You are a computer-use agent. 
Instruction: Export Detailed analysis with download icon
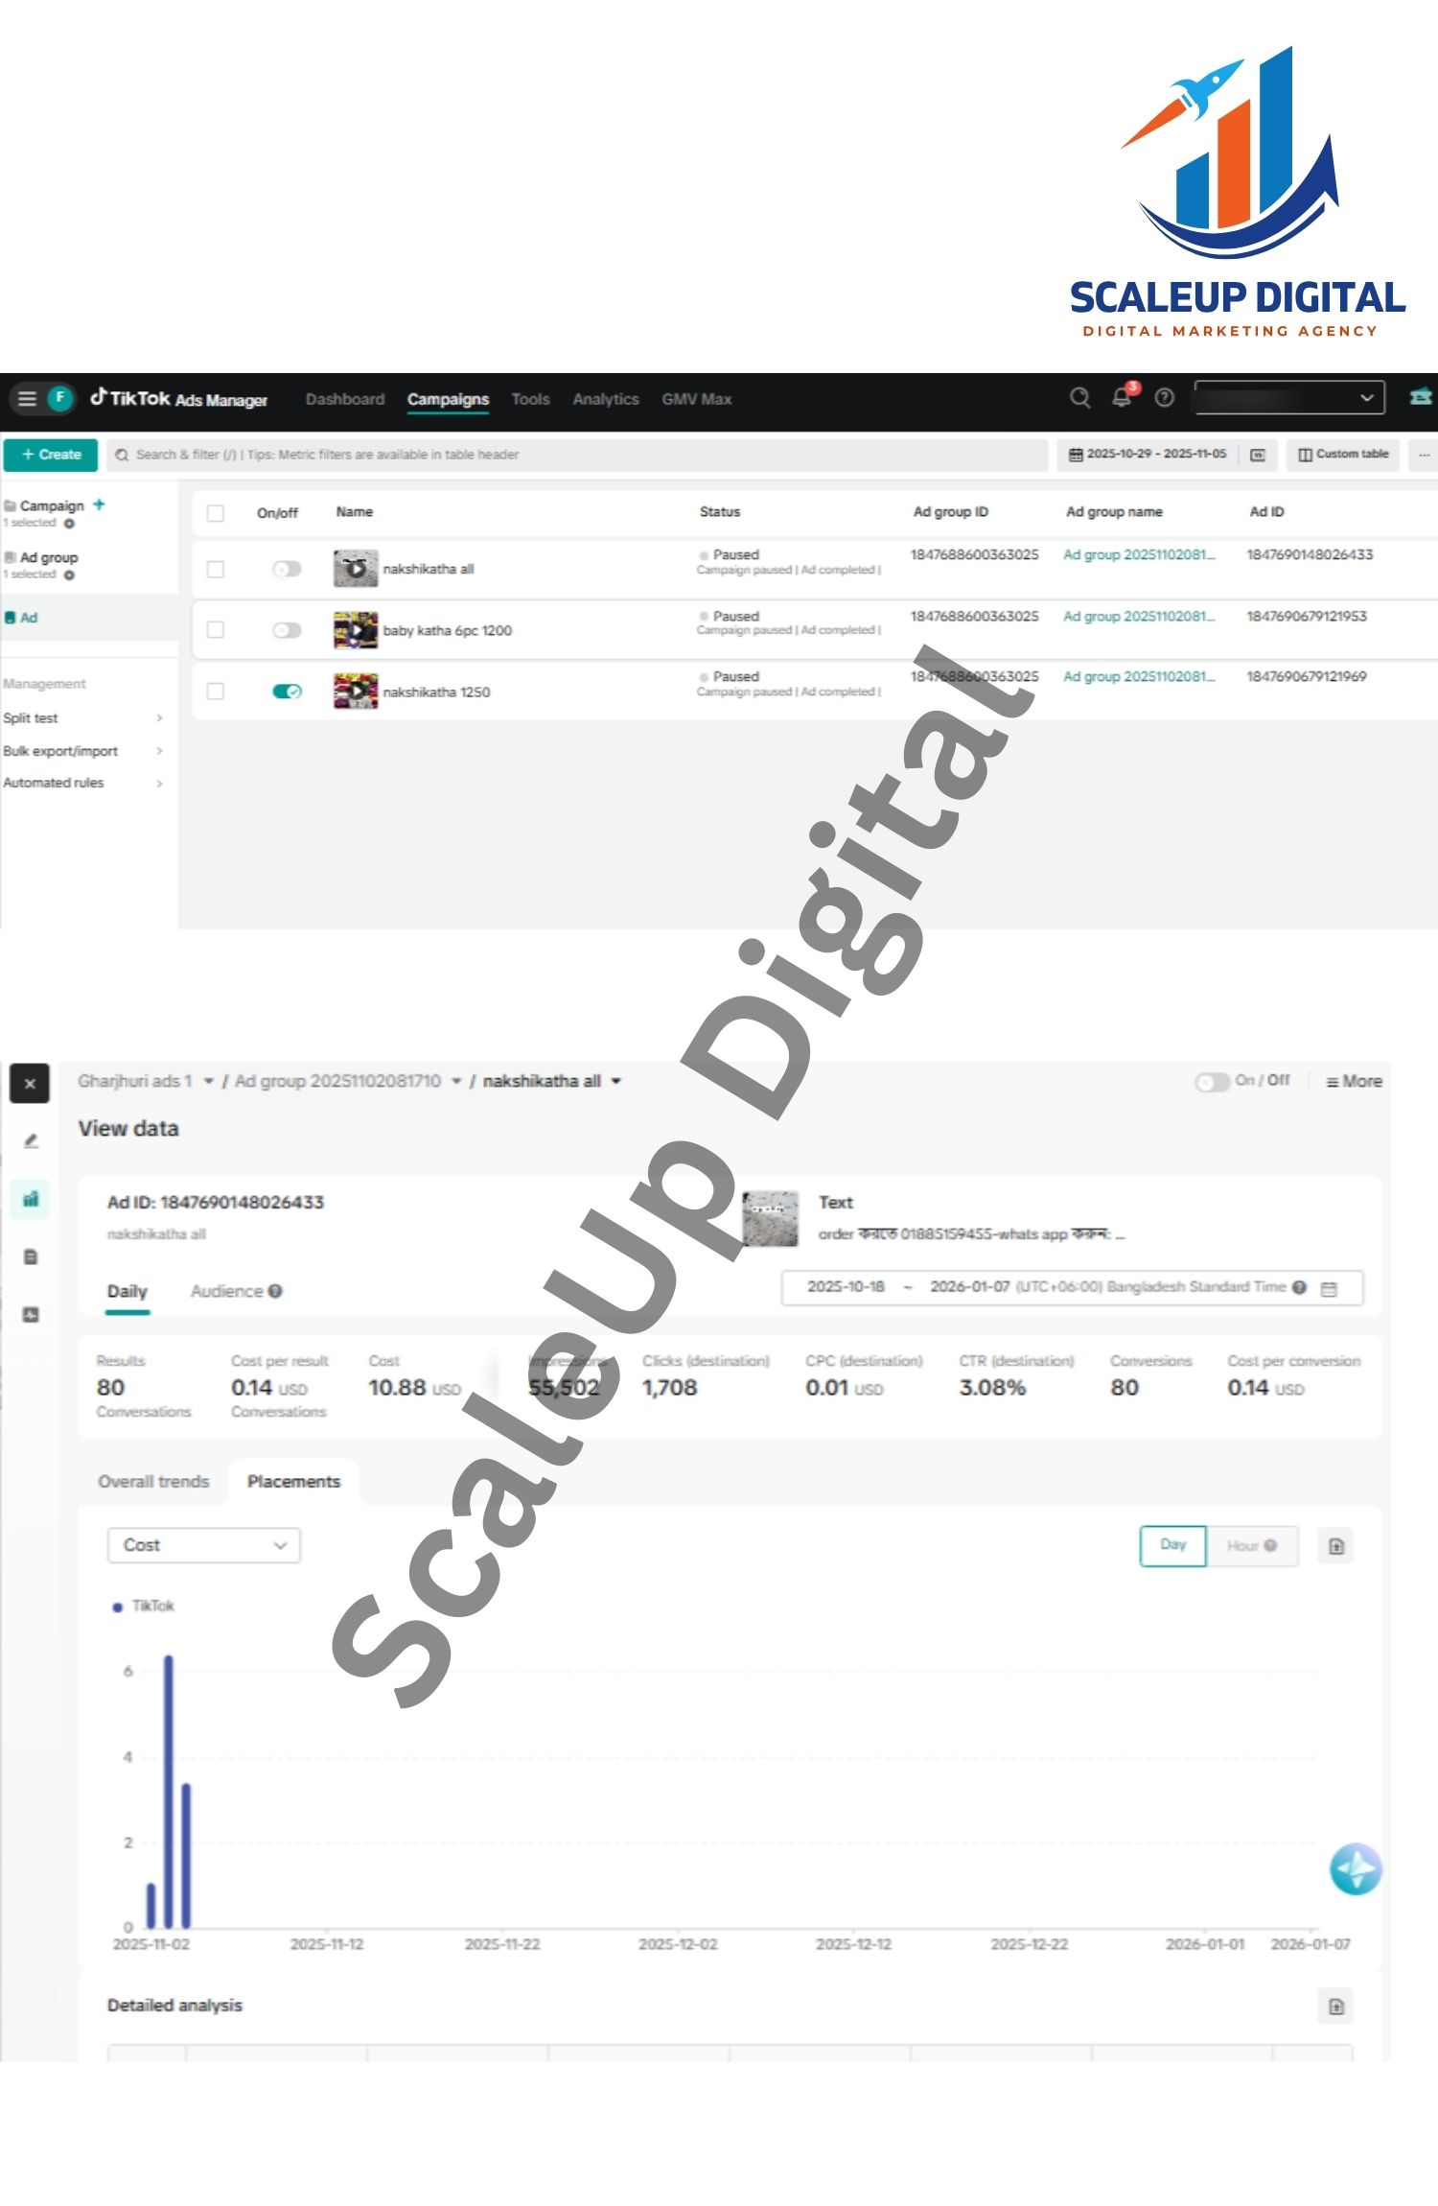tap(1335, 2007)
